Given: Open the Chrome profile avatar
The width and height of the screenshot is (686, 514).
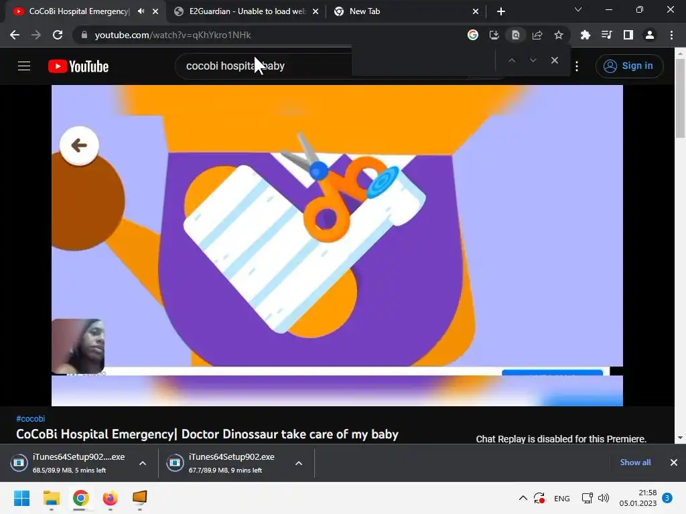Looking at the screenshot, I should (650, 35).
